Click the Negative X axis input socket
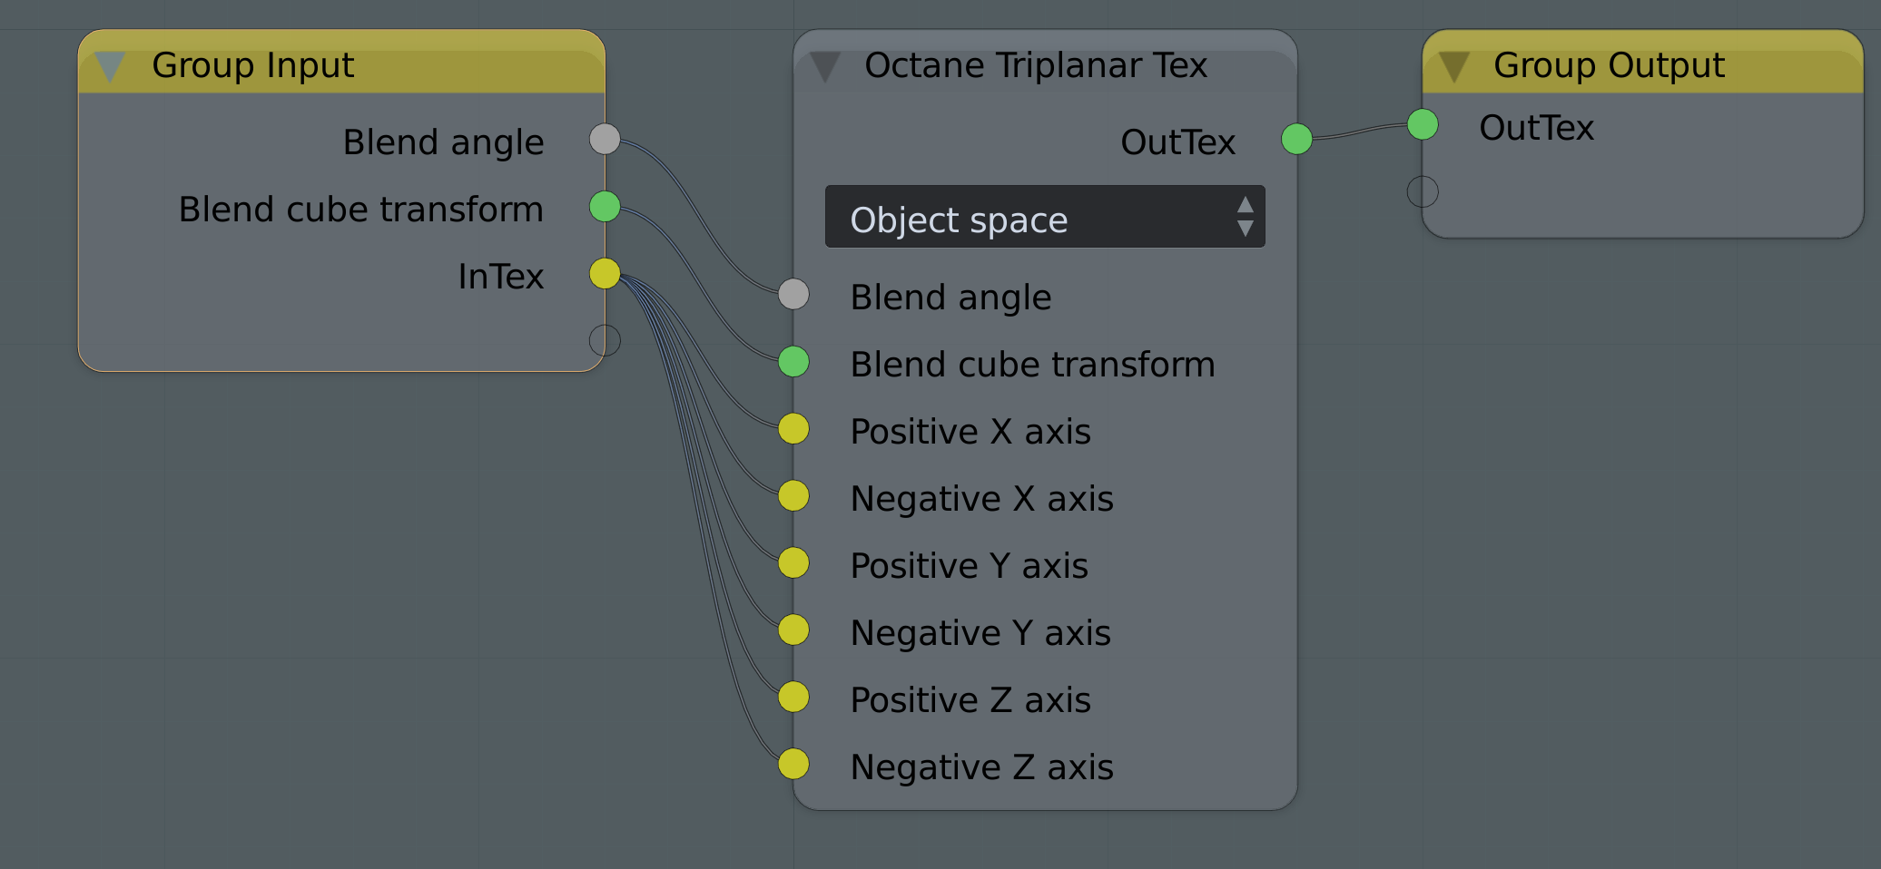1881x869 pixels. coord(793,495)
